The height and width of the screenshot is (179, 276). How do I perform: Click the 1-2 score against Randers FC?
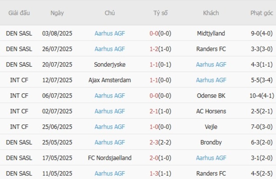point(154,49)
